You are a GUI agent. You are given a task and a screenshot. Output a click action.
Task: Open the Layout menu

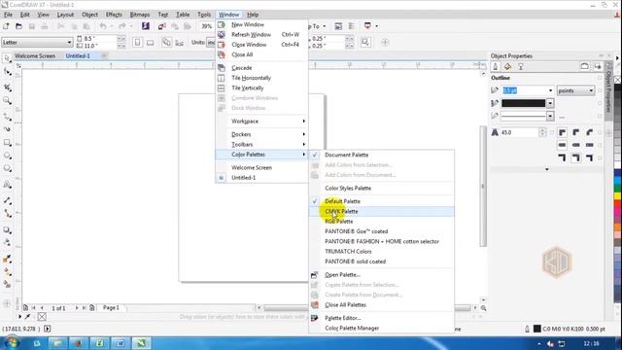(x=65, y=15)
